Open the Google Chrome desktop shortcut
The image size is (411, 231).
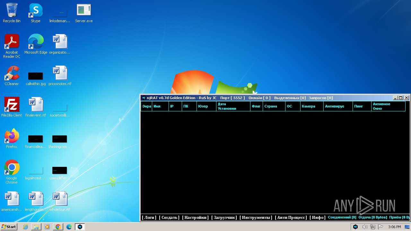[x=12, y=172]
